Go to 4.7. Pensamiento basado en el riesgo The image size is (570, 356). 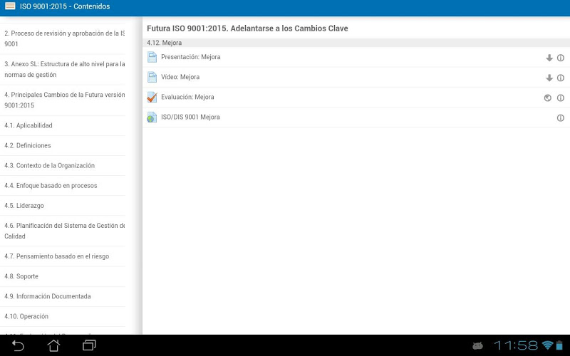click(x=63, y=256)
